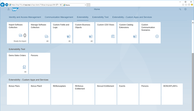The width and height of the screenshot is (194, 111).
Task: Select the Home browser tab
Action: (x=74, y=5)
